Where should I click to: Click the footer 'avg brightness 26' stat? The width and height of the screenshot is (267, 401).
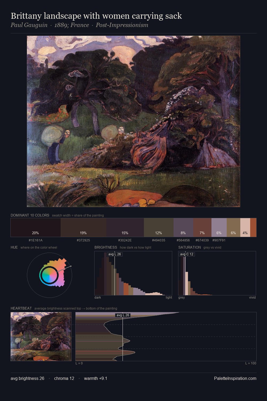point(28,378)
